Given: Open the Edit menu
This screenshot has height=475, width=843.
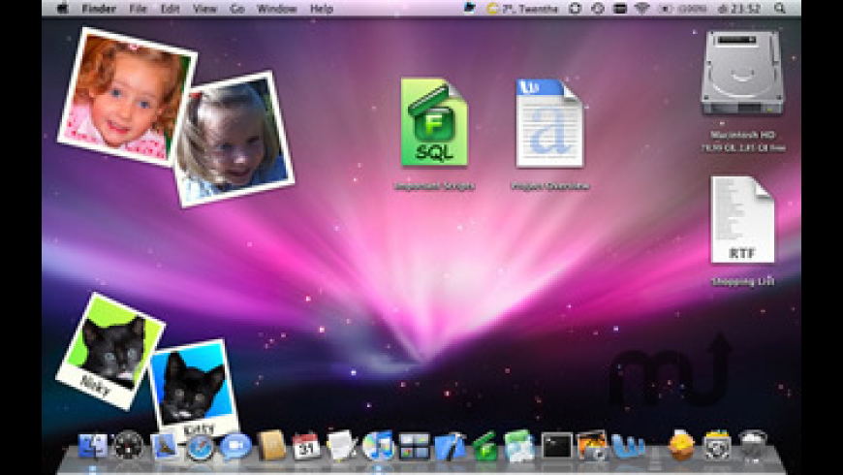Looking at the screenshot, I should (170, 9).
